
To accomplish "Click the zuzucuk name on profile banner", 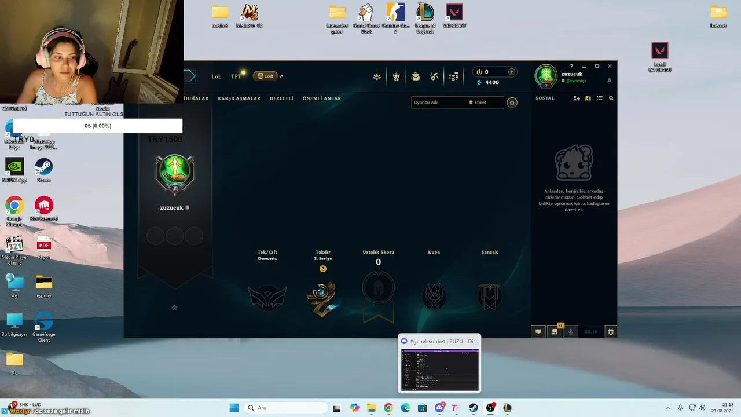I will coord(171,208).
